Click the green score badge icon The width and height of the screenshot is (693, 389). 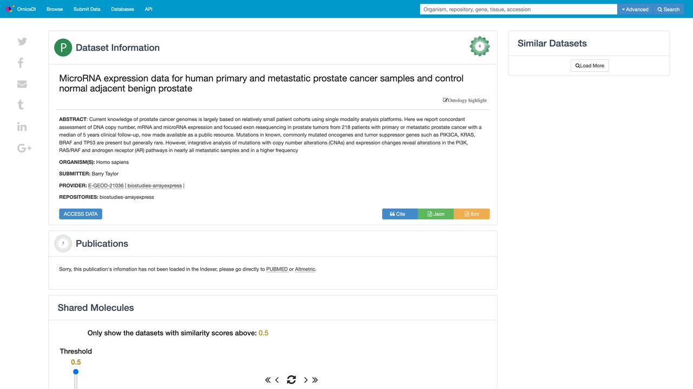pos(480,46)
